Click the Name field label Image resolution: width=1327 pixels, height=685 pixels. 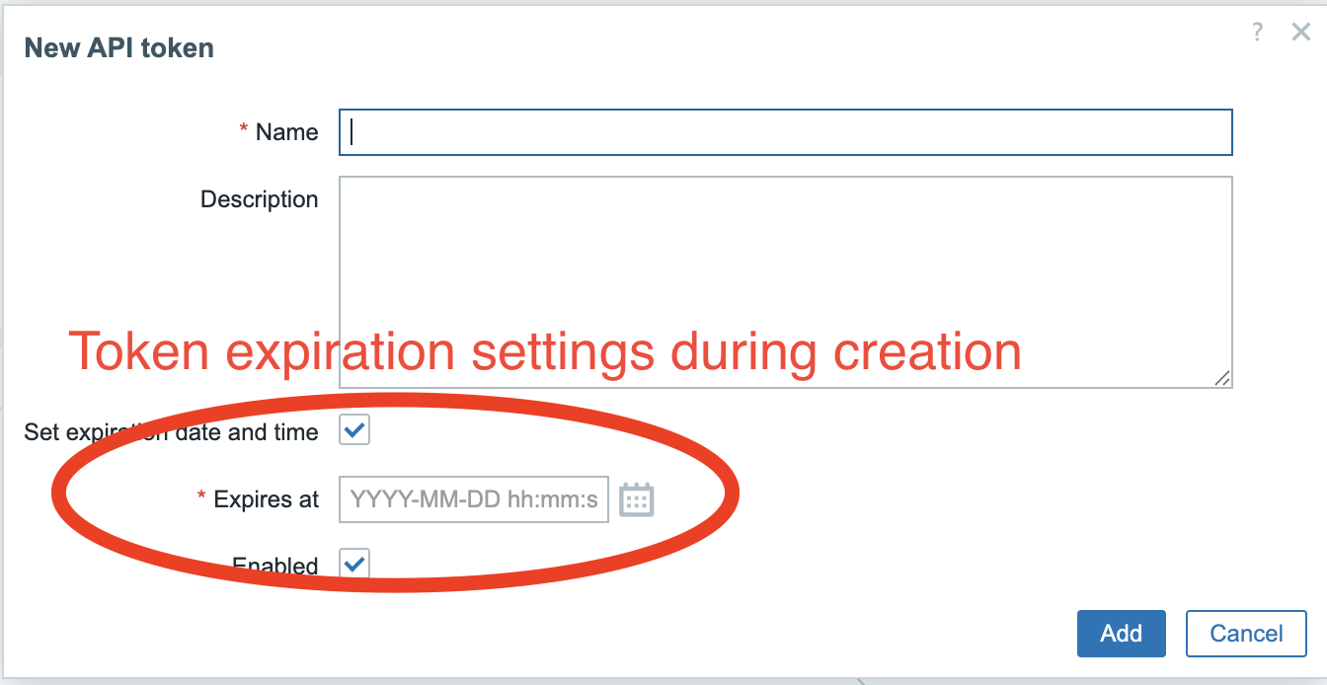point(287,132)
